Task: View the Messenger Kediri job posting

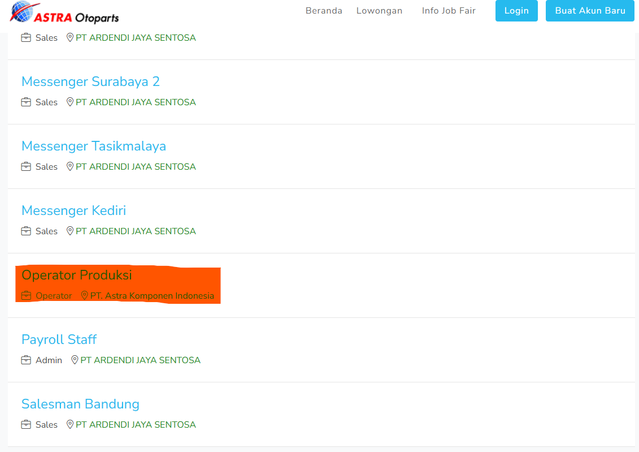Action: tap(73, 210)
